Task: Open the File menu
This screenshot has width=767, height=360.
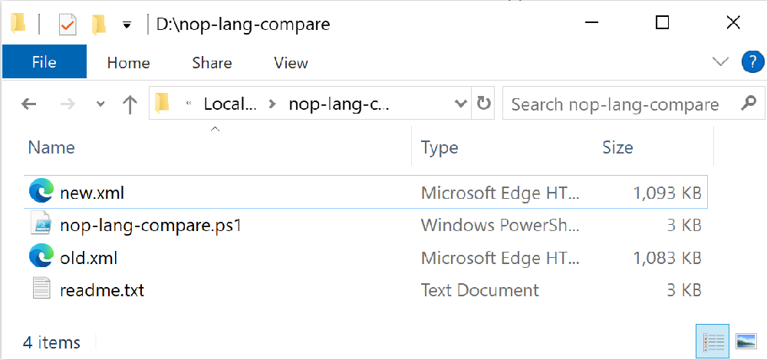Action: click(x=44, y=63)
